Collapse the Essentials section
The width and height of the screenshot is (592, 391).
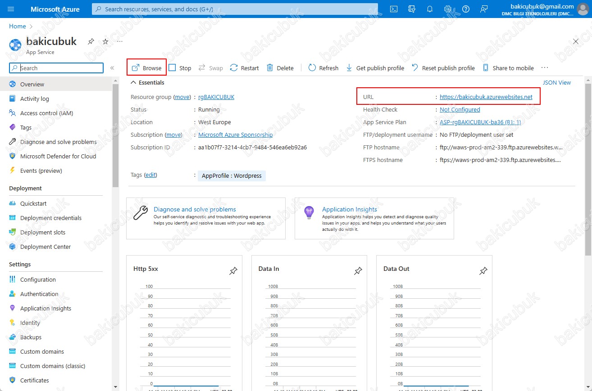pyautogui.click(x=147, y=82)
